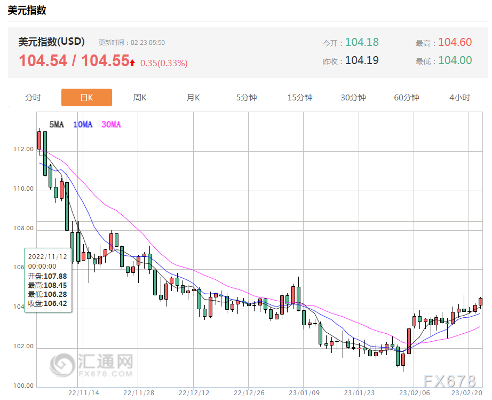The height and width of the screenshot is (400, 492).
Task: Open the 分时 intraday view
Action: coord(33,98)
